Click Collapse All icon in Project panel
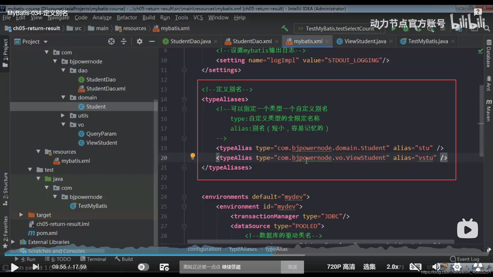Screen dimensions: 493x277 (124, 41)
